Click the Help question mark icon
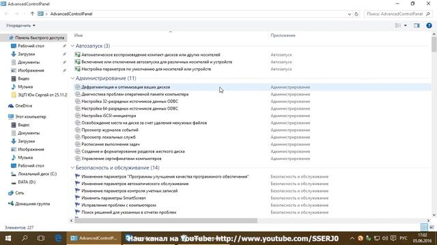Screen dimensions: 437x245 429,26
